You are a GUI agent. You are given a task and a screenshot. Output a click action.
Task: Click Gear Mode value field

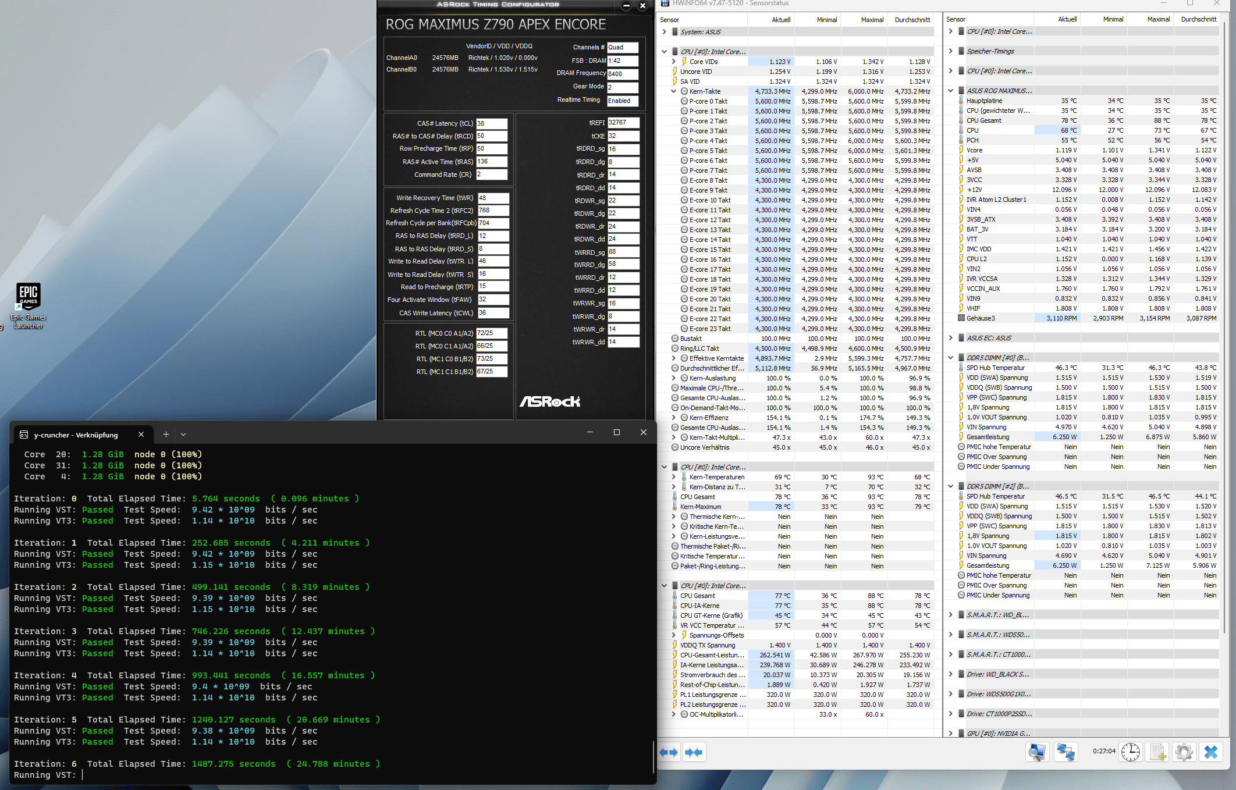(623, 87)
